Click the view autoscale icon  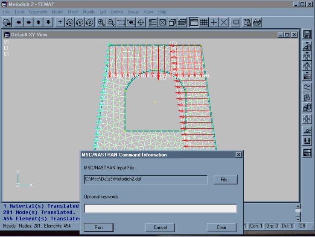(x=131, y=22)
